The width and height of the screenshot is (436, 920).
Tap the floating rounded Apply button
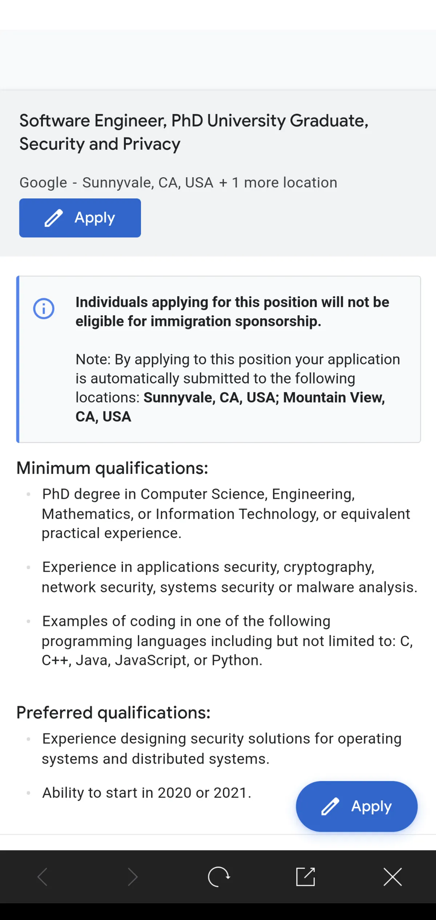click(356, 806)
